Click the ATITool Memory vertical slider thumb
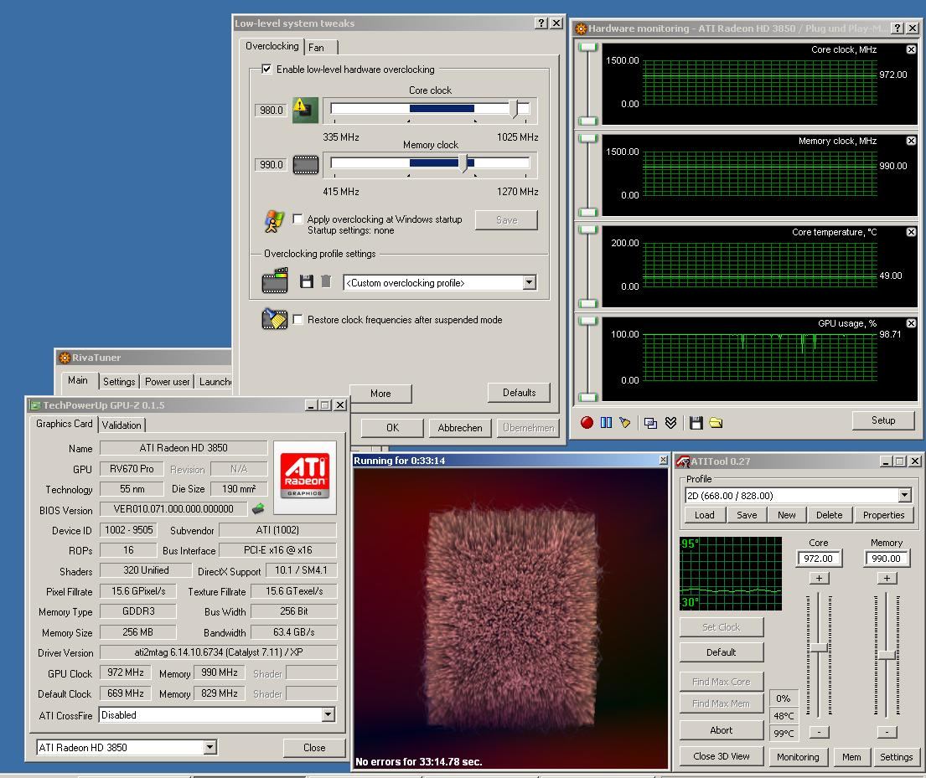This screenshot has width=926, height=778. coord(887,655)
